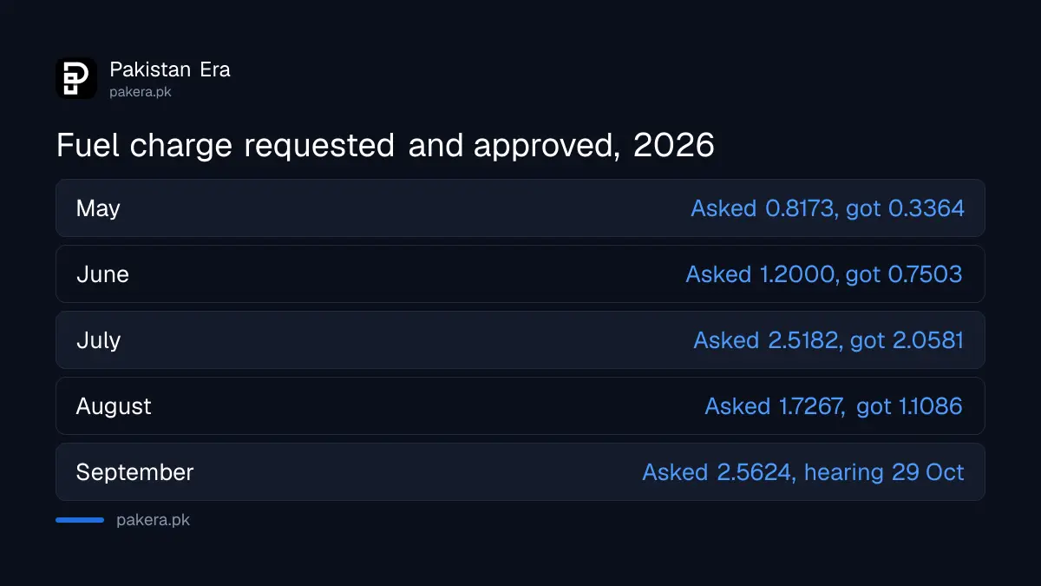Viewport: 1041px width, 586px height.
Task: Click 'Asked 2.5182, got 2.0581' value
Action: pos(828,340)
